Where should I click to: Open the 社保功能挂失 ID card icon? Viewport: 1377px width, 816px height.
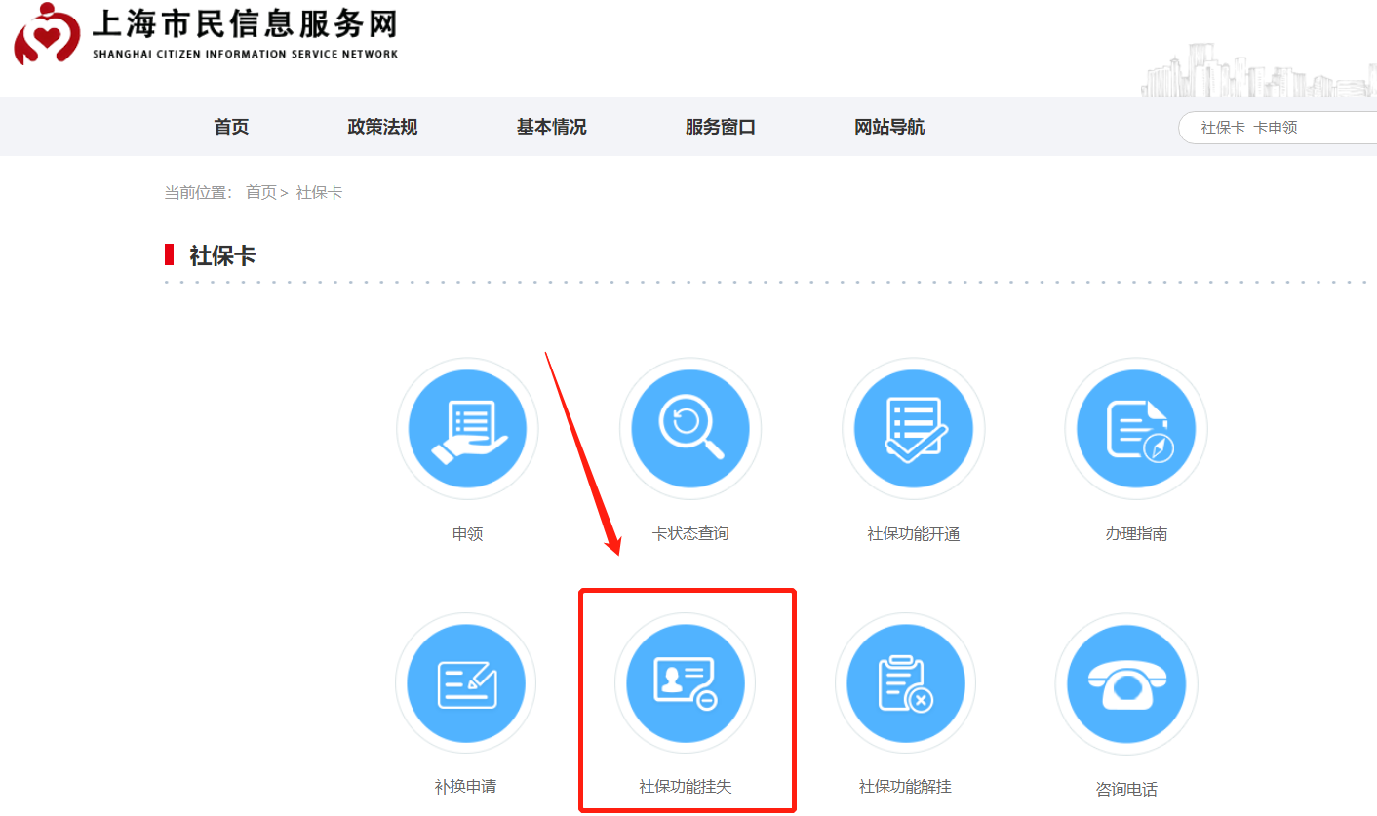pyautogui.click(x=686, y=683)
